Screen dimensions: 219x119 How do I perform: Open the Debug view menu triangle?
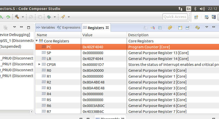tap(15, 27)
